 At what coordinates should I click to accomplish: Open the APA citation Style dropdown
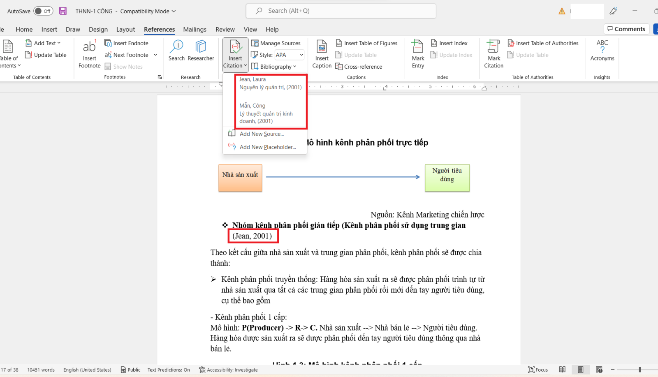pyautogui.click(x=301, y=55)
